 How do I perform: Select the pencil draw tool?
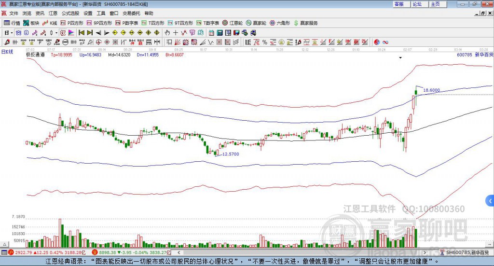point(7,42)
